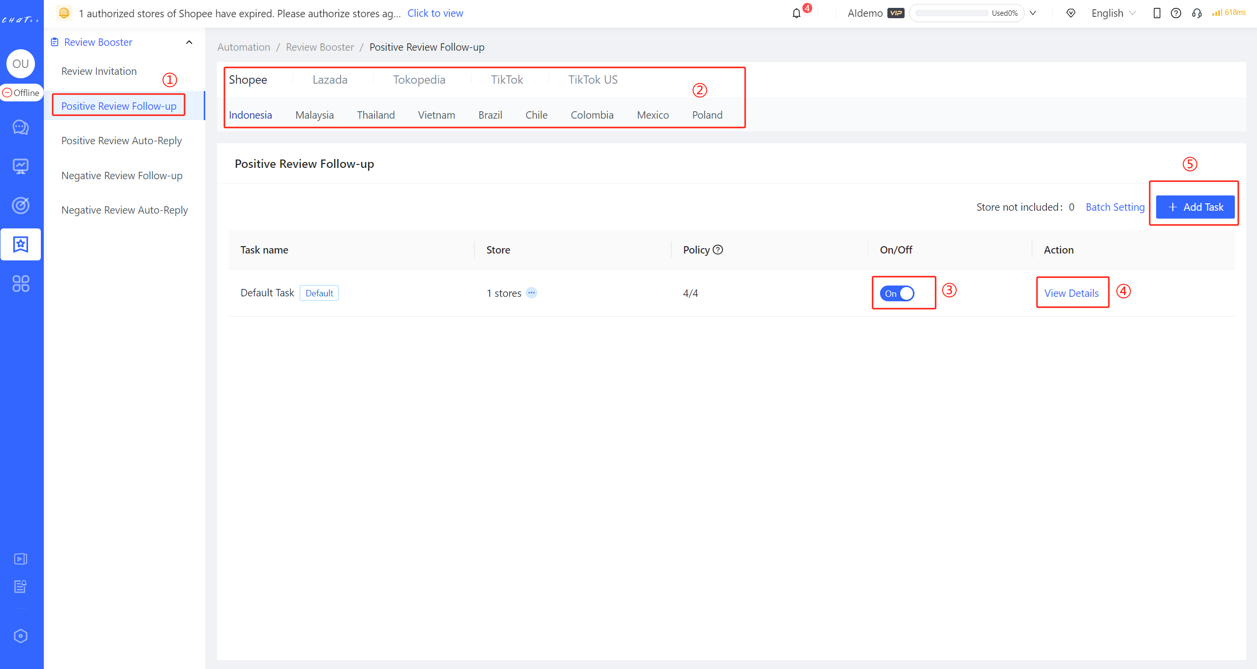
Task: Select the Poland country tab
Action: [x=707, y=115]
